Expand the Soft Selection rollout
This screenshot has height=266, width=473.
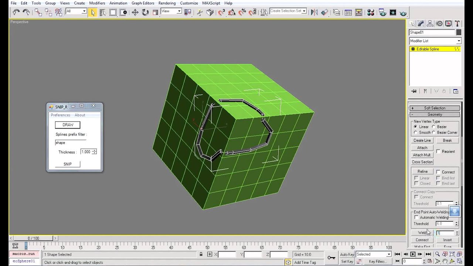coord(435,108)
